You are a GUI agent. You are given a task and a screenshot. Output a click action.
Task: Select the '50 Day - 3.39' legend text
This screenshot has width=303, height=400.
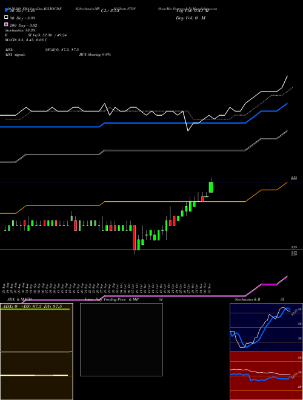click(x=22, y=18)
